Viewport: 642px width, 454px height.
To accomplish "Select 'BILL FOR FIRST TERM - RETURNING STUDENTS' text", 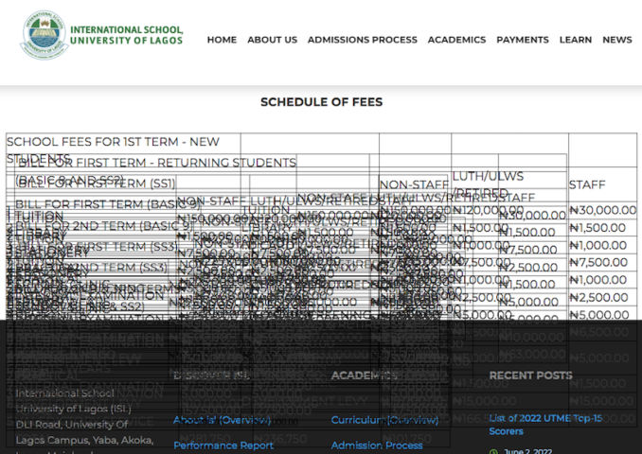I will click(157, 163).
